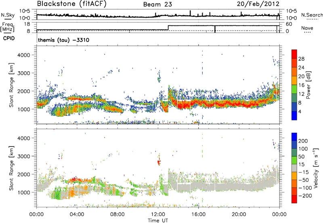
Task: Click the '10^5' tick left of noise panel
Action: [x=25, y=11]
